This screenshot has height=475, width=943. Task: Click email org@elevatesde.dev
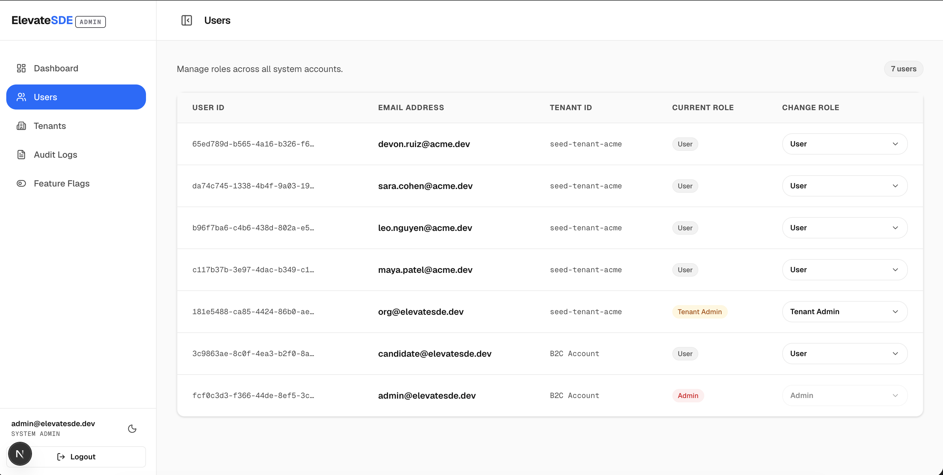point(421,312)
